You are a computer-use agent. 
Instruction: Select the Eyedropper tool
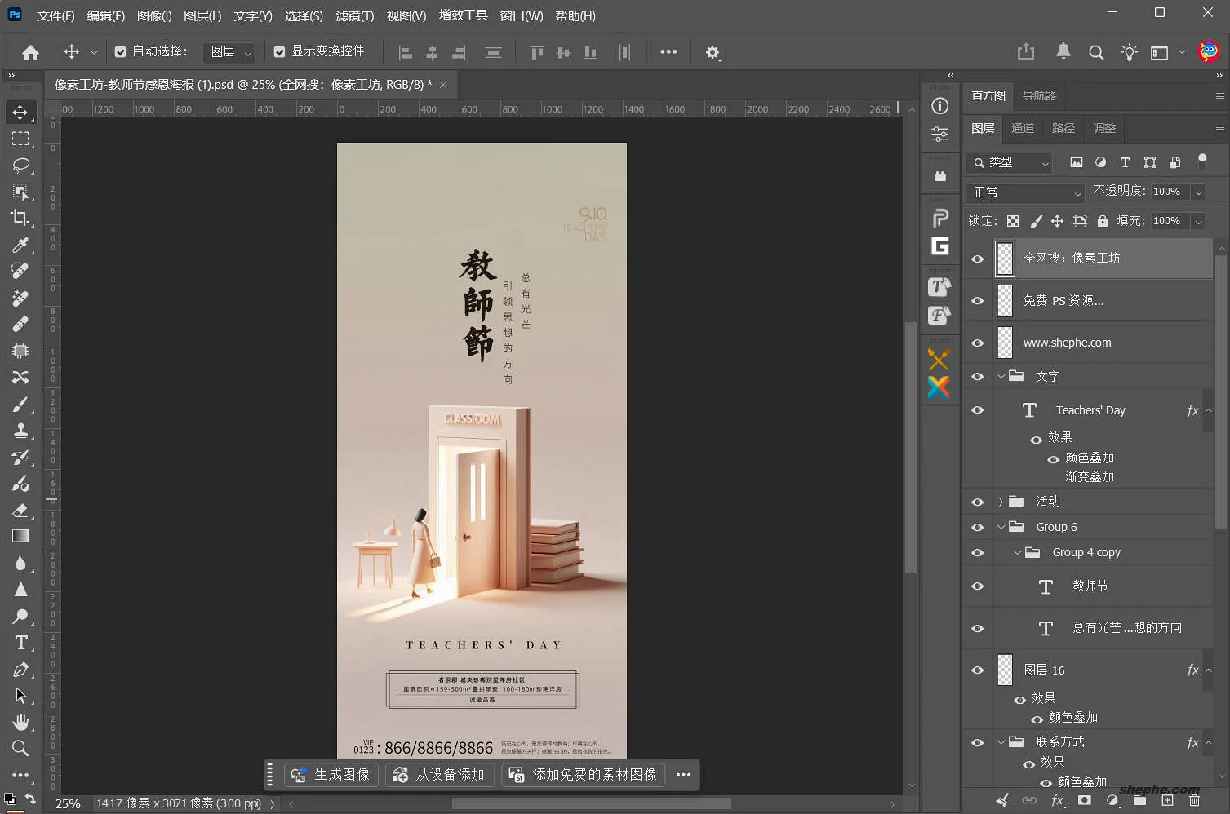click(x=20, y=245)
